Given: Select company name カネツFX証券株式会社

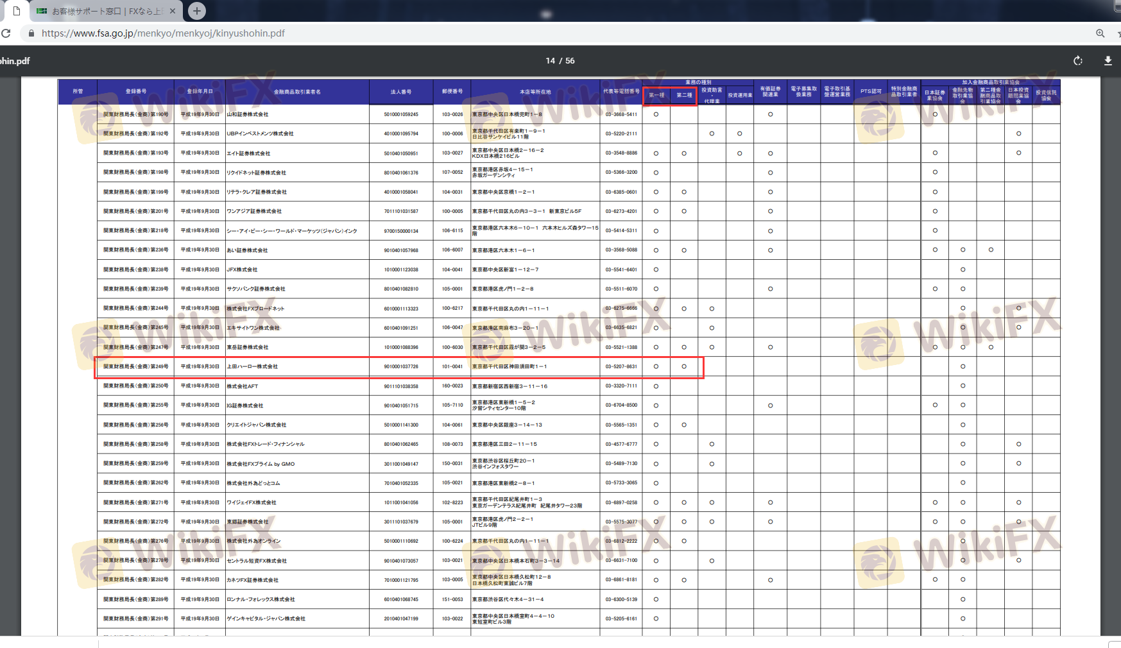Looking at the screenshot, I should point(253,580).
